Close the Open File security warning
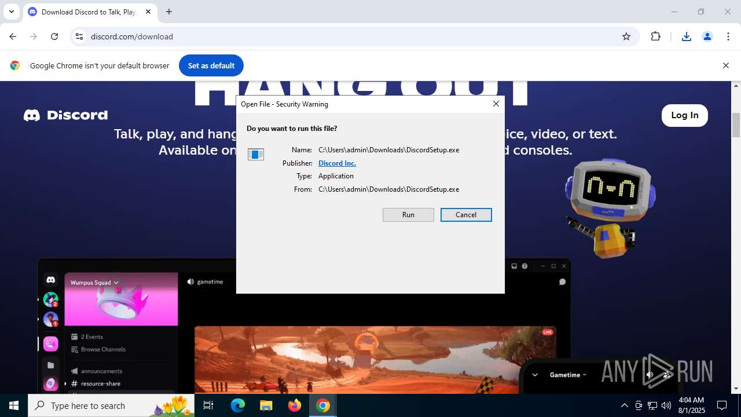 (496, 104)
